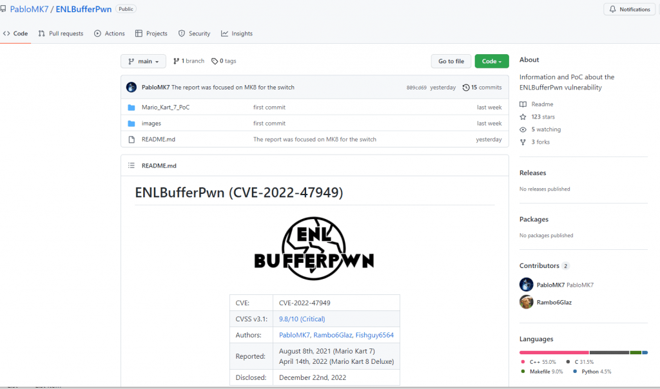The width and height of the screenshot is (660, 389).
Task: Click the Go to file button
Action: [451, 61]
